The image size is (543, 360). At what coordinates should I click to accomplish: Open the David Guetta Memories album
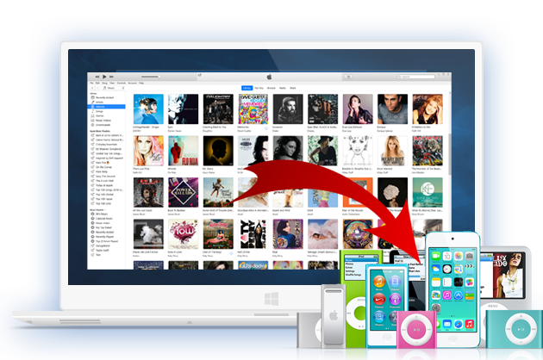click(253, 109)
